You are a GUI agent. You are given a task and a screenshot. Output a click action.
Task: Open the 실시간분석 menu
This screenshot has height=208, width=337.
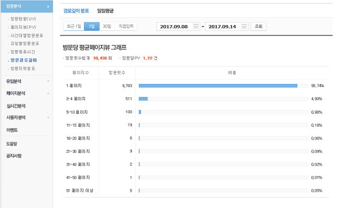[16, 106]
